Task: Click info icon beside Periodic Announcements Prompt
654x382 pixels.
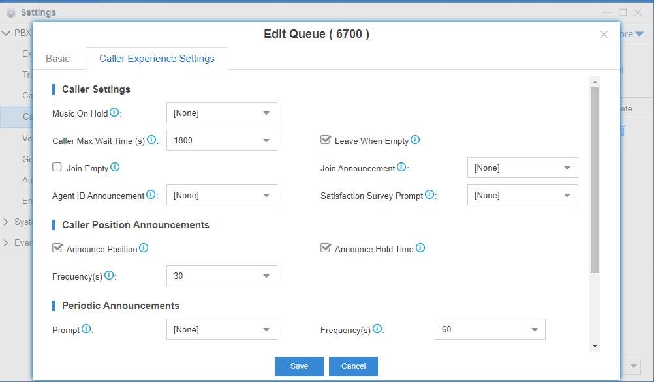Action: coord(86,329)
